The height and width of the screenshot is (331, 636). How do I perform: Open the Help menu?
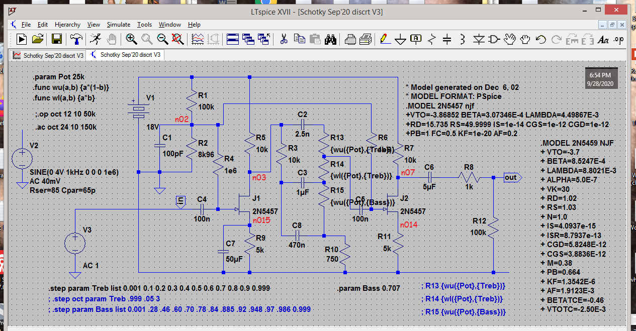194,24
